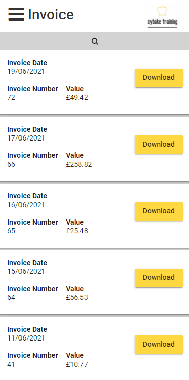
Task: Download invoice number 72
Action: tap(159, 78)
